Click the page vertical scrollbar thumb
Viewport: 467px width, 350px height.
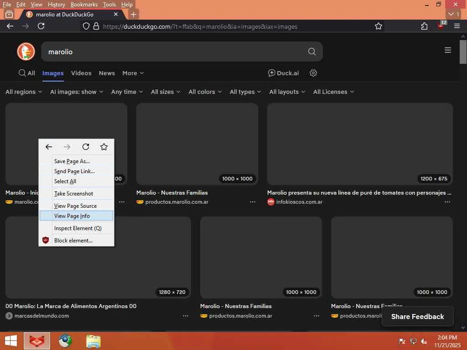coord(463,52)
